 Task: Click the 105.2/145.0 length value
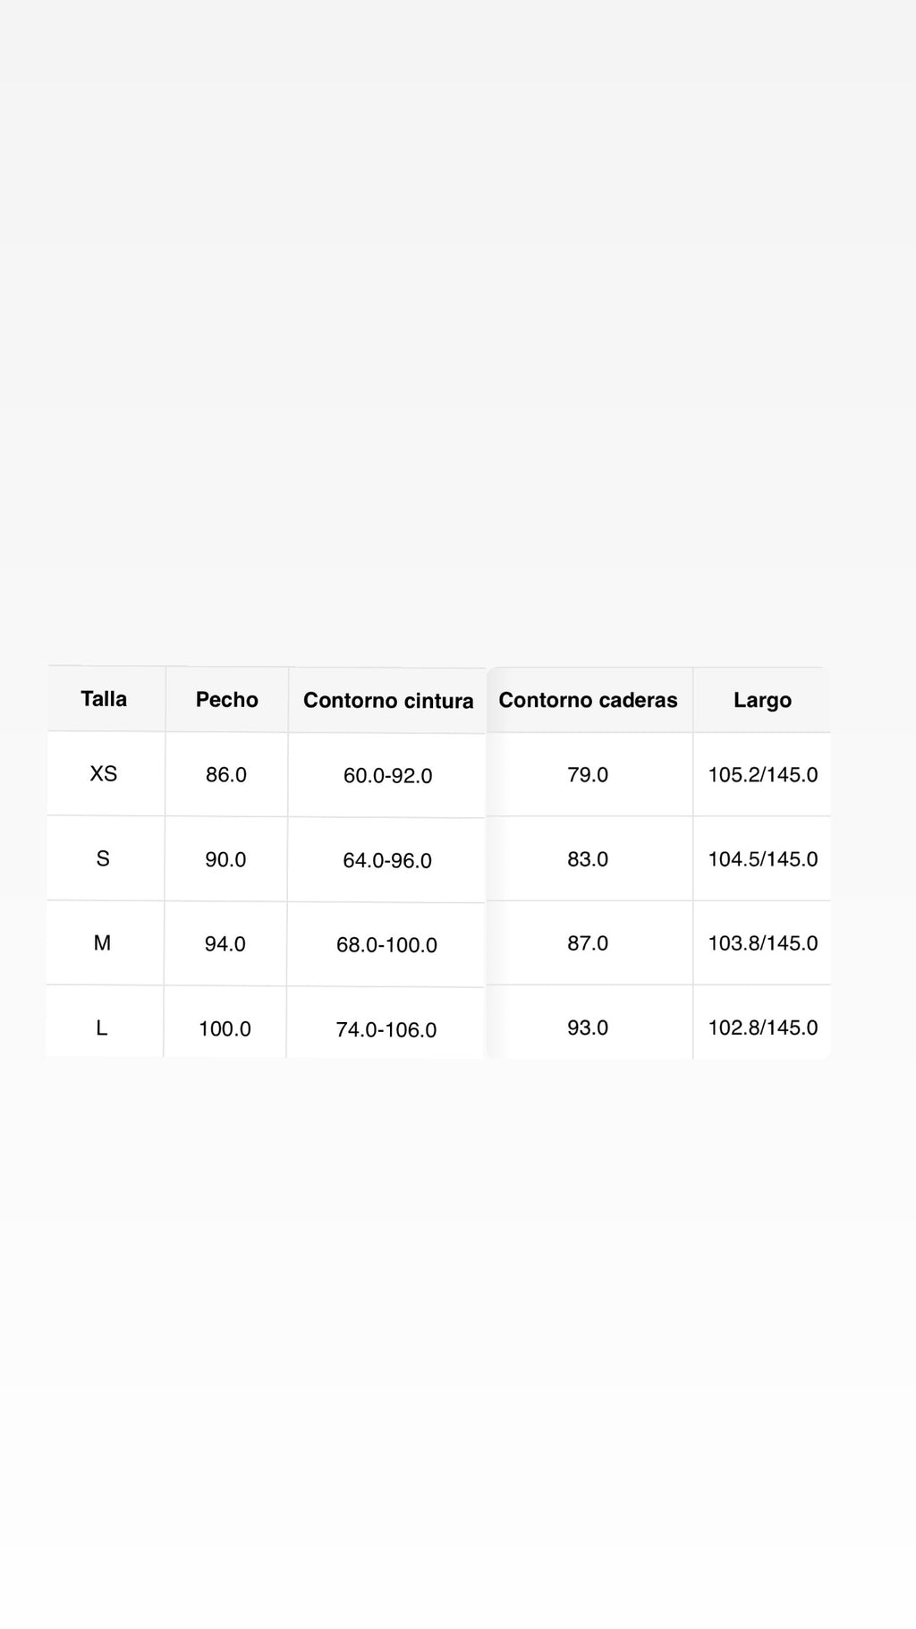763,774
